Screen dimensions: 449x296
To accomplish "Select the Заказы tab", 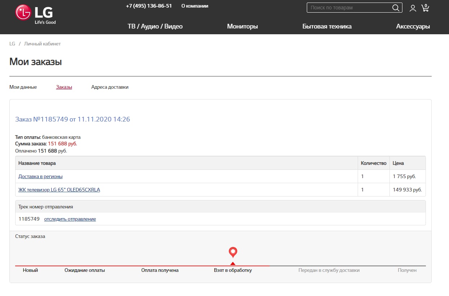I will (x=64, y=87).
